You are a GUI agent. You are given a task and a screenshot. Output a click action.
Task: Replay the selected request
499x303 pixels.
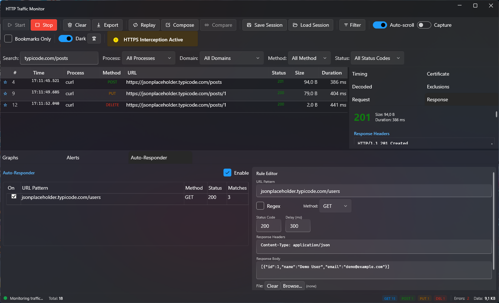[144, 25]
